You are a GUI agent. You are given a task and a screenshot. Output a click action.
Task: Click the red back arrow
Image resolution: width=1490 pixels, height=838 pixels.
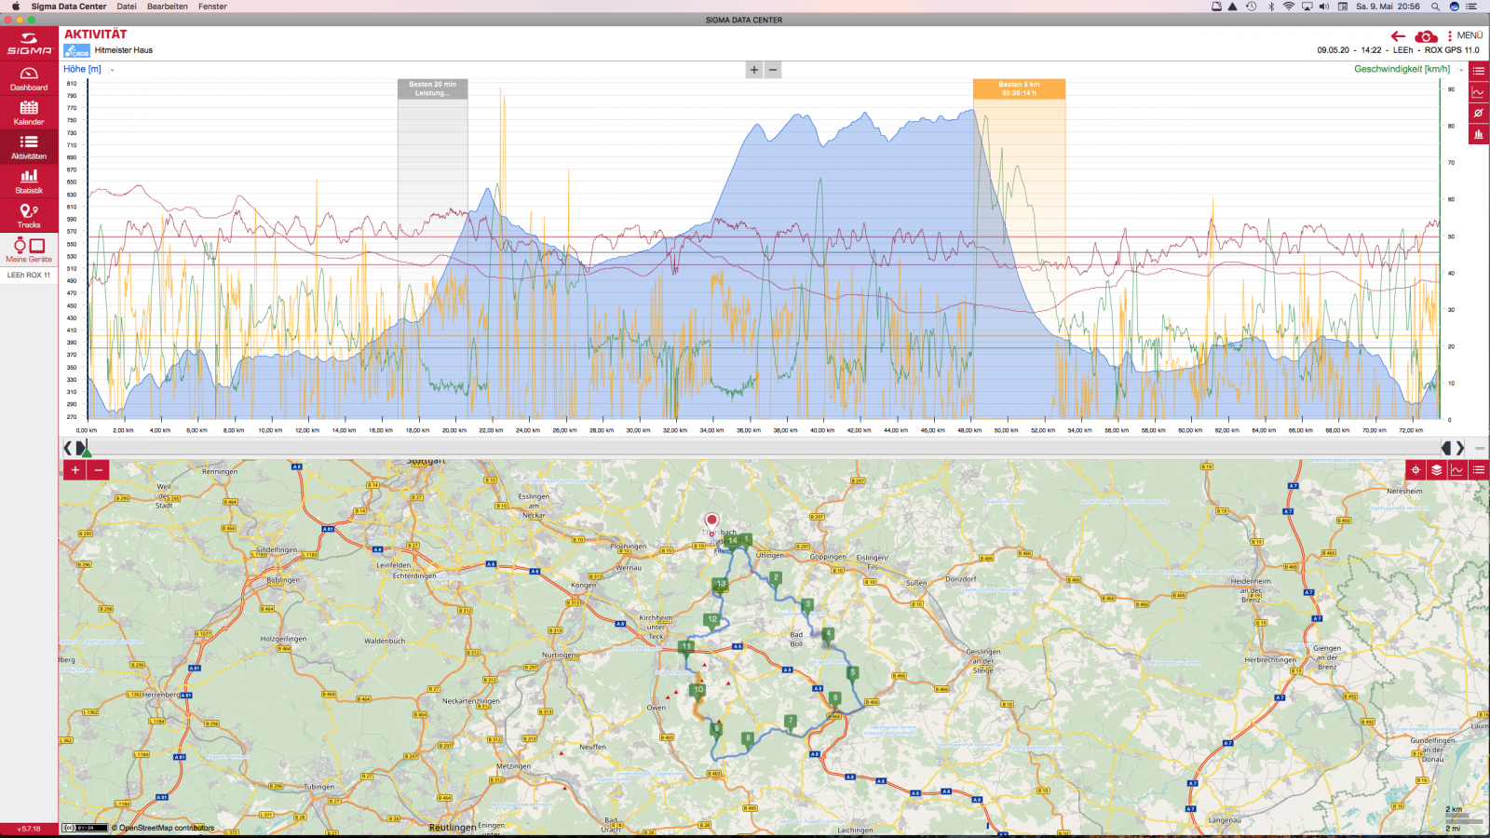[1398, 36]
